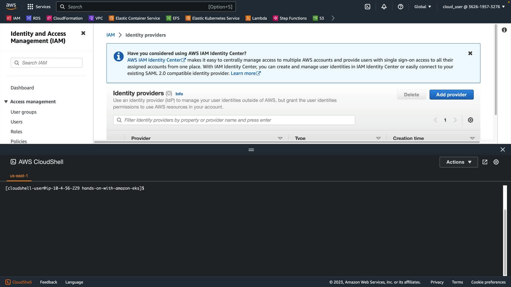511x287 pixels.
Task: Open CloudShell preferences gear icon
Action: pos(496,162)
